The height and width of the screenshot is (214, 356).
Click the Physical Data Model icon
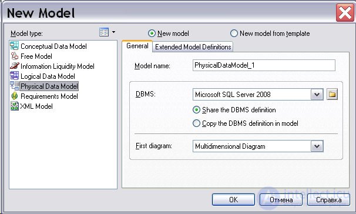[x=15, y=86]
